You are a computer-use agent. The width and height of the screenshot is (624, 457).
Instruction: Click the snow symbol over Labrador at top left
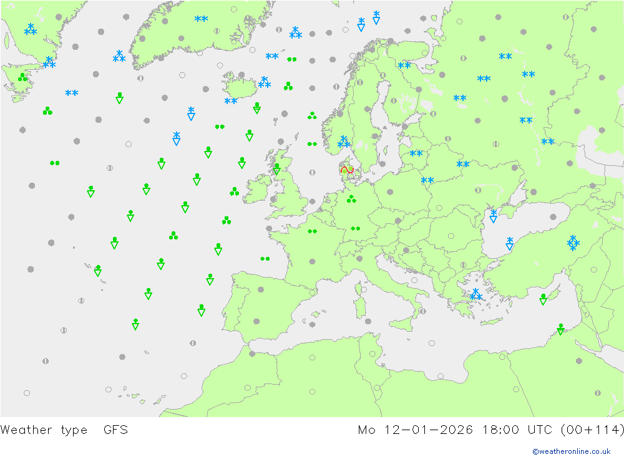click(x=30, y=29)
